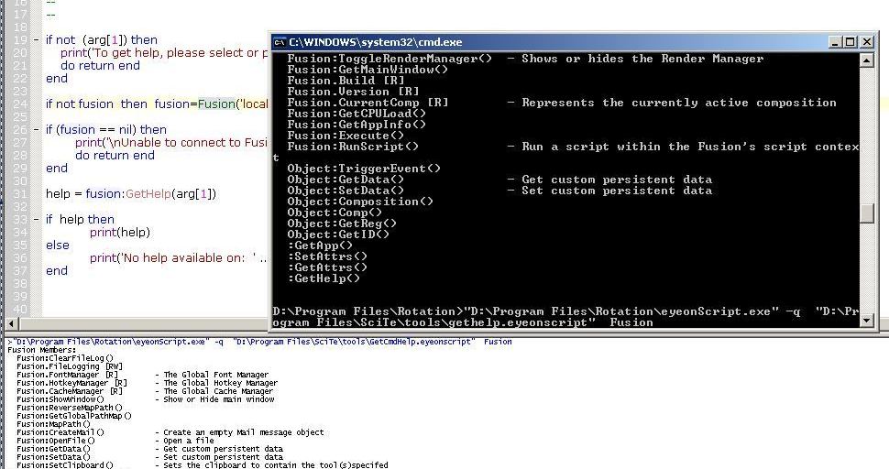
Task: Click line number 24 in the editor margin
Action: pos(20,104)
